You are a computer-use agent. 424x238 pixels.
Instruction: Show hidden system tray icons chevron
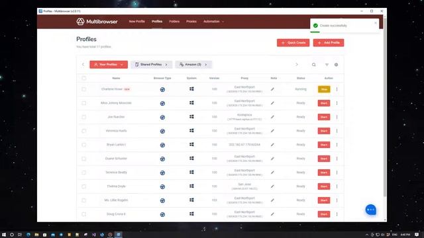[367, 235]
